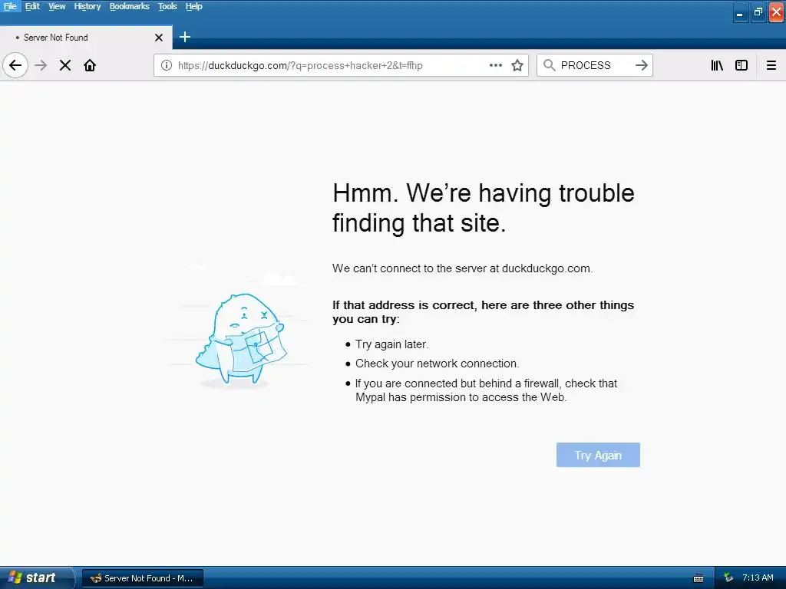Activate Server Not Found taskbar button
Image resolution: width=786 pixels, height=589 pixels.
[x=142, y=578]
